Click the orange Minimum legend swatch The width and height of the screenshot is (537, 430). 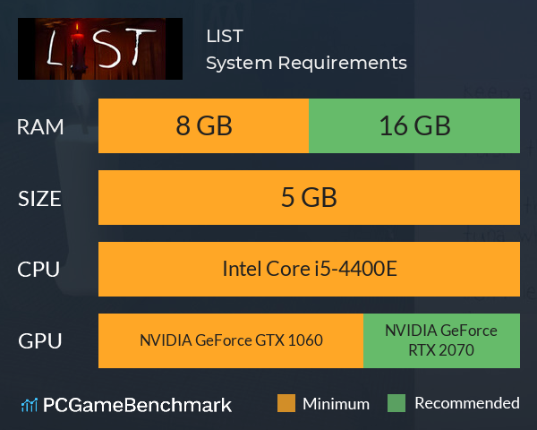286,403
